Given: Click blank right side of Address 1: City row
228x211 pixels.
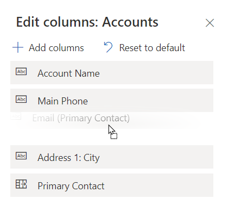Looking at the screenshot, I should (x=156, y=157).
